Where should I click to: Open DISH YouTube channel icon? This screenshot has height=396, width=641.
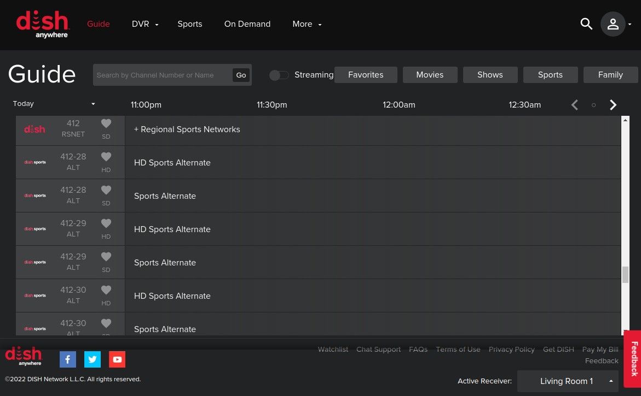pyautogui.click(x=117, y=359)
